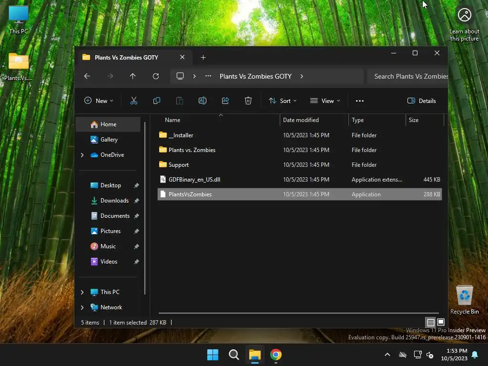The image size is (488, 366).
Task: Open the Music quick access folder
Action: click(108, 246)
